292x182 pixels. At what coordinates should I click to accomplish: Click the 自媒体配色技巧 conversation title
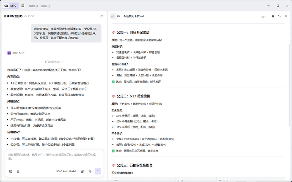pyautogui.click(x=13, y=16)
